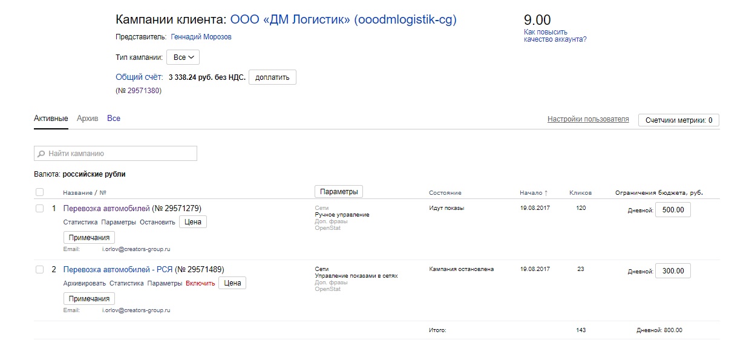The image size is (752, 343).
Task: Click the Параметры button in table header
Action: pyautogui.click(x=338, y=192)
